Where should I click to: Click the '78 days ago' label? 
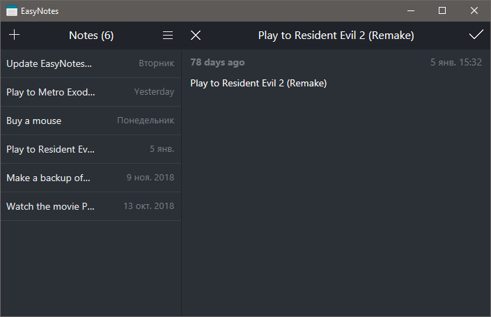pos(217,63)
